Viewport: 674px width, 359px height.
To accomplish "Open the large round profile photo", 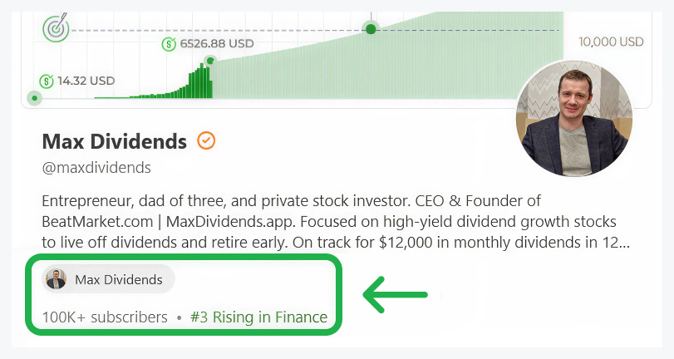I will 573,118.
